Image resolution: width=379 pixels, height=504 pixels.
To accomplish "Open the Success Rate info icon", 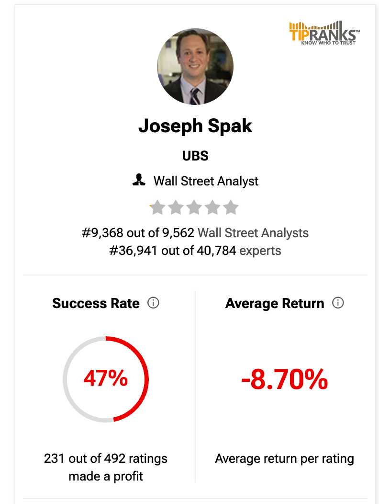I will (x=153, y=303).
